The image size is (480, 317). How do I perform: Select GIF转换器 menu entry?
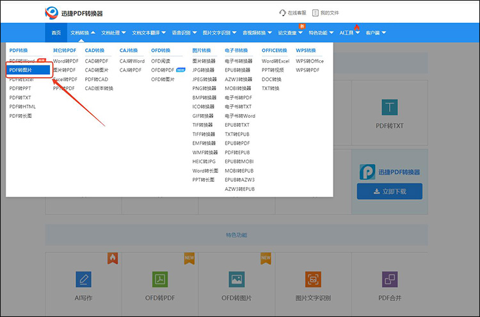click(203, 116)
